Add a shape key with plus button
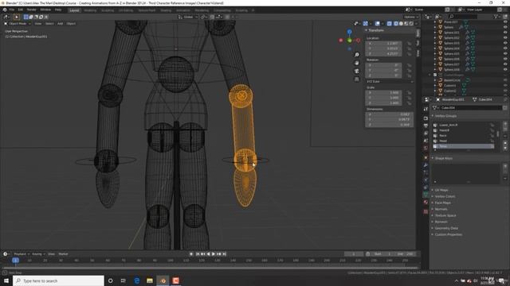Image resolution: width=510 pixels, height=286 pixels. [505, 166]
